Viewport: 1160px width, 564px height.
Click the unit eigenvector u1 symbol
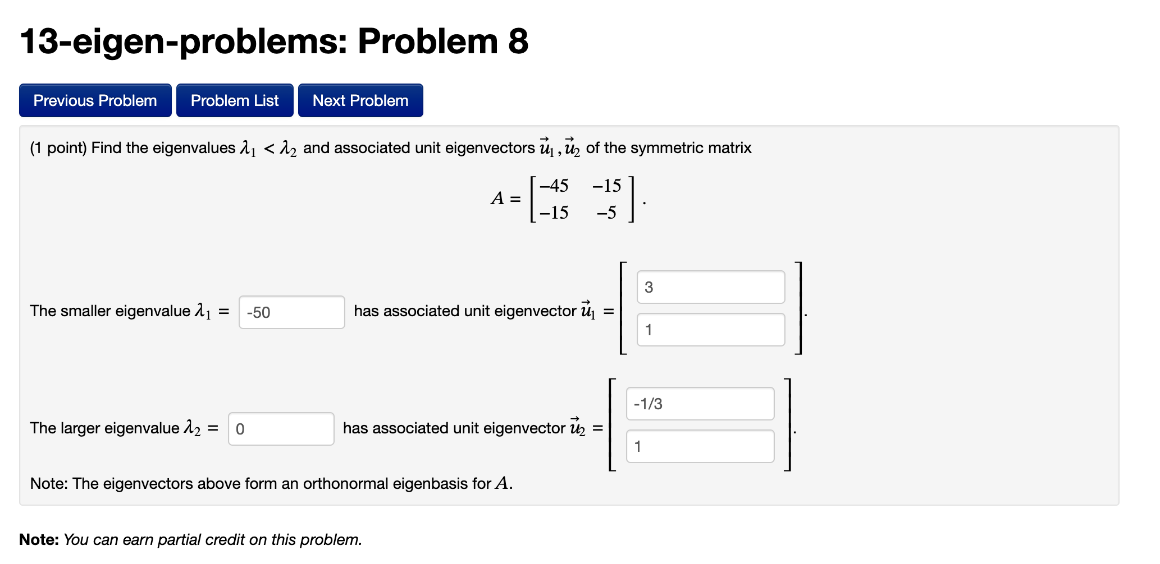pos(587,310)
